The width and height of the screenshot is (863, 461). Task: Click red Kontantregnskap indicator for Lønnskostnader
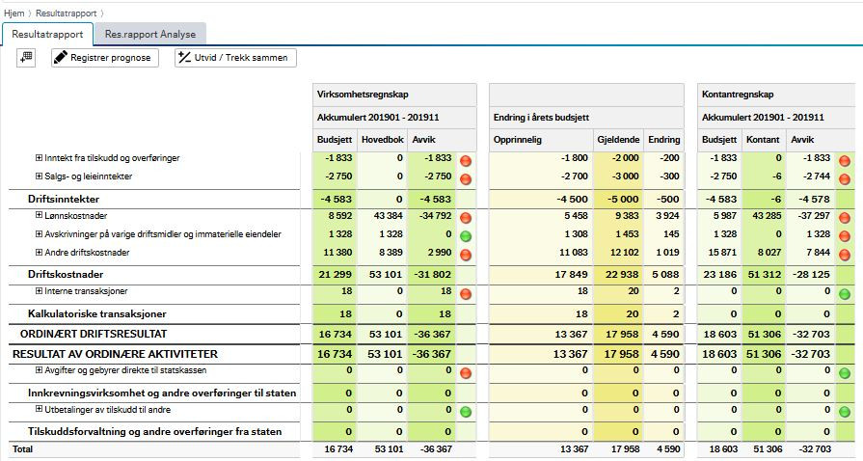point(845,218)
